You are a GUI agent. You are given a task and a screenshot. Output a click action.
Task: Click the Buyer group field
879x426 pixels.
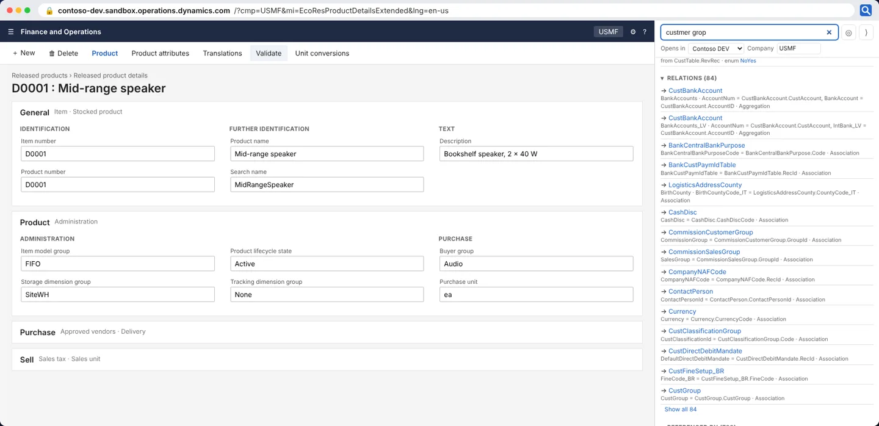[x=536, y=264]
